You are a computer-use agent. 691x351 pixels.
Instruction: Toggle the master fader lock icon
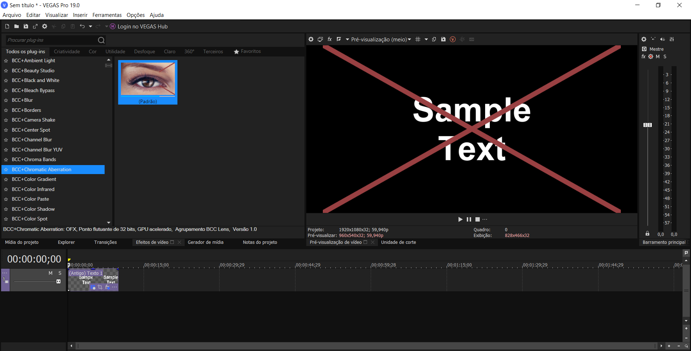pyautogui.click(x=647, y=234)
